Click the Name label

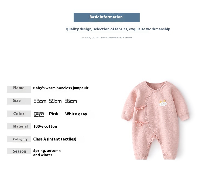pos(19,88)
